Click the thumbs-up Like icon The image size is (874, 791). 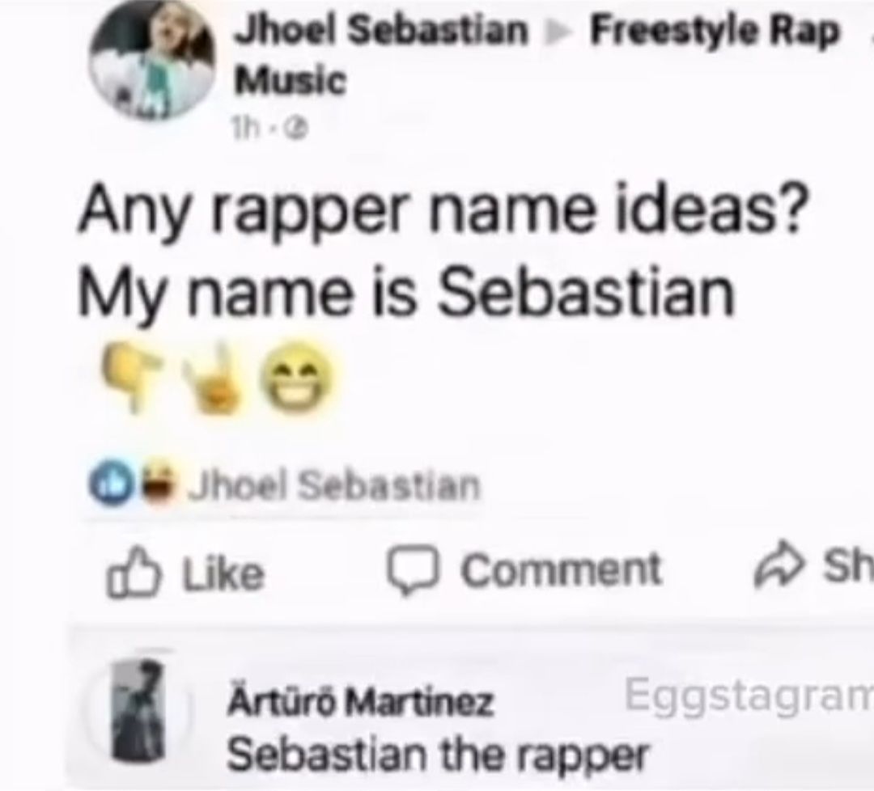pos(134,573)
